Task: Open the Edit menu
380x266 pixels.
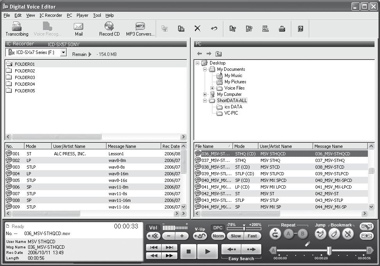Action: point(18,15)
